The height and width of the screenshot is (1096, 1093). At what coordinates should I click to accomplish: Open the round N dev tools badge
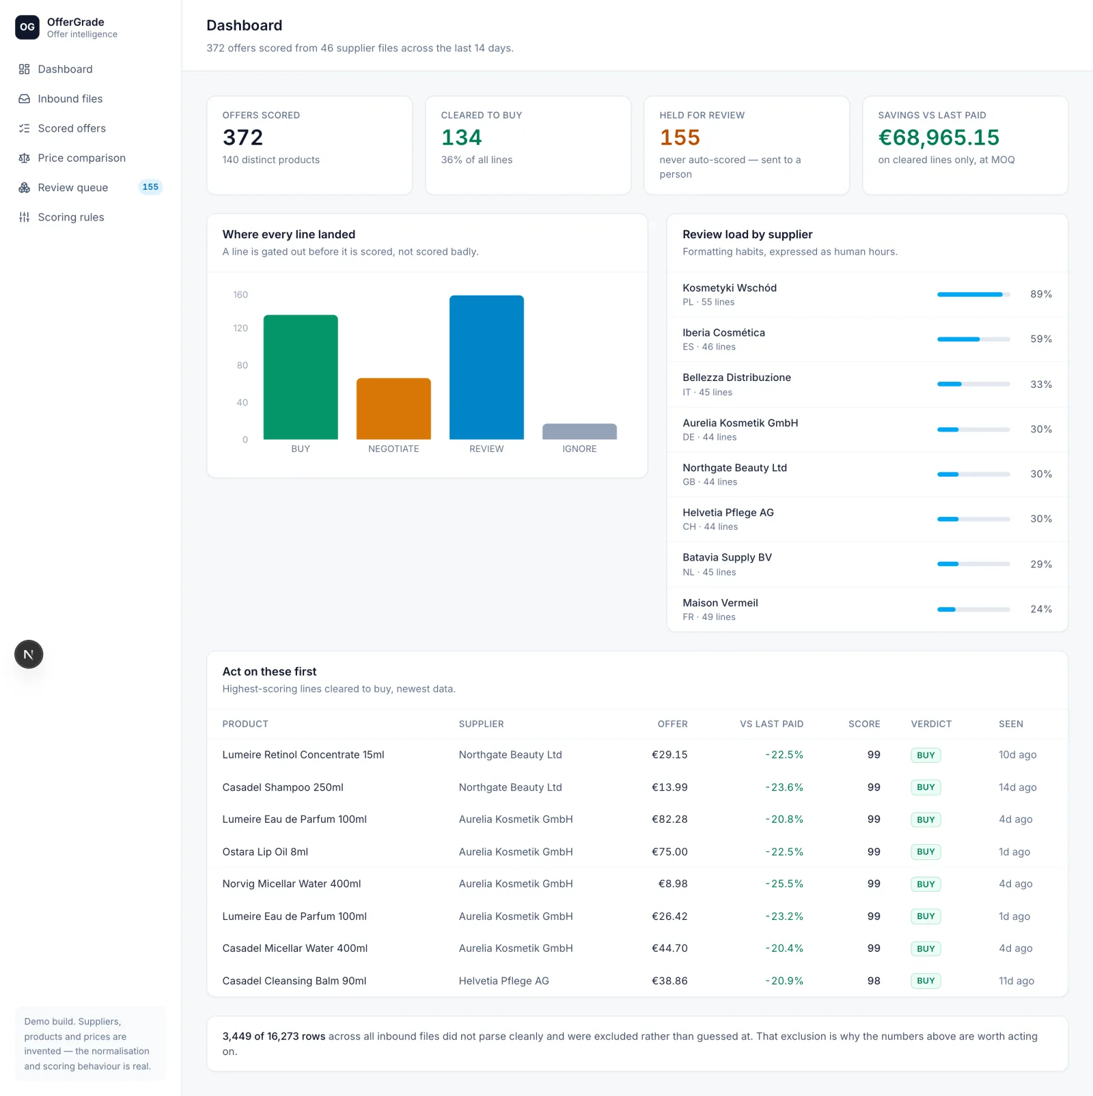click(29, 654)
